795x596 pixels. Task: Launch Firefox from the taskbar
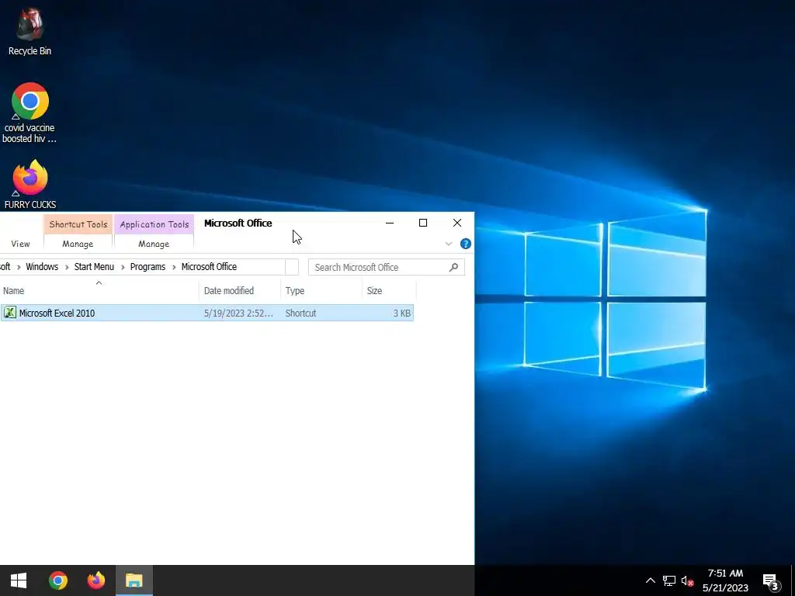click(95, 580)
